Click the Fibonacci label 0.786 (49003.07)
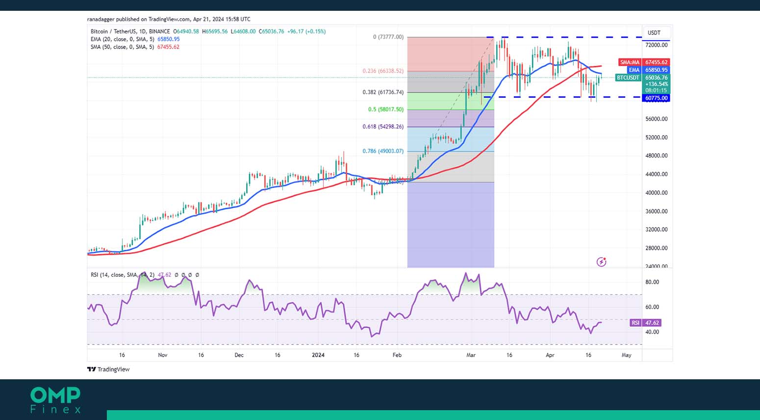 383,151
